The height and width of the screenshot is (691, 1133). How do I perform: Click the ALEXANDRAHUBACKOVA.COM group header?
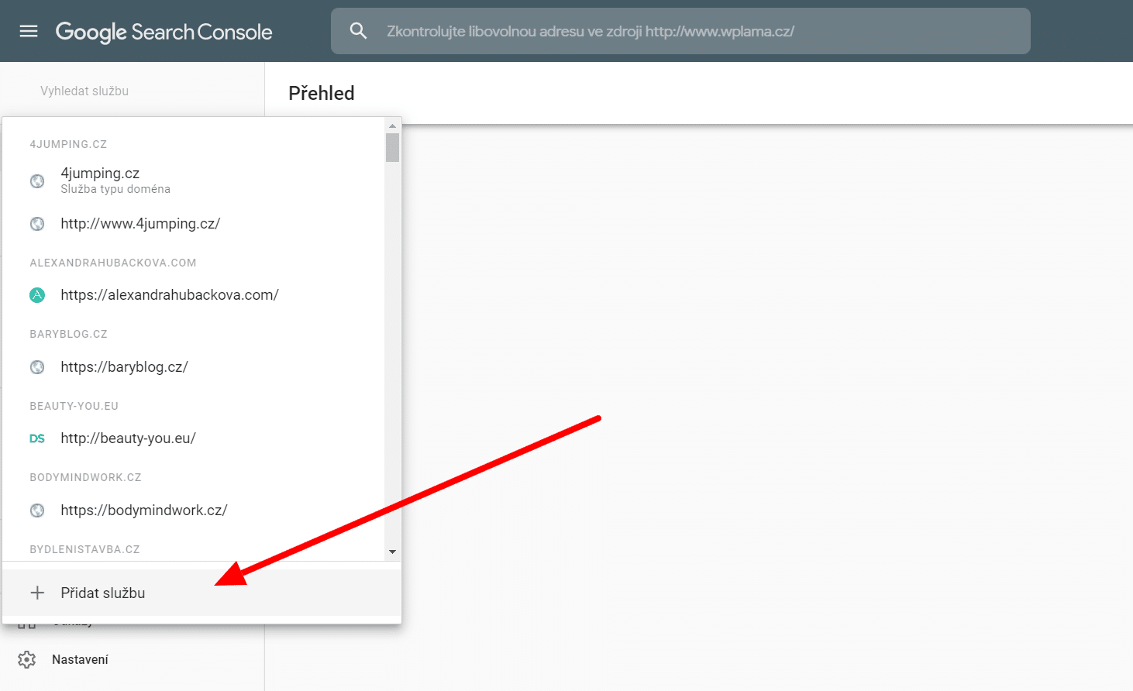click(113, 263)
